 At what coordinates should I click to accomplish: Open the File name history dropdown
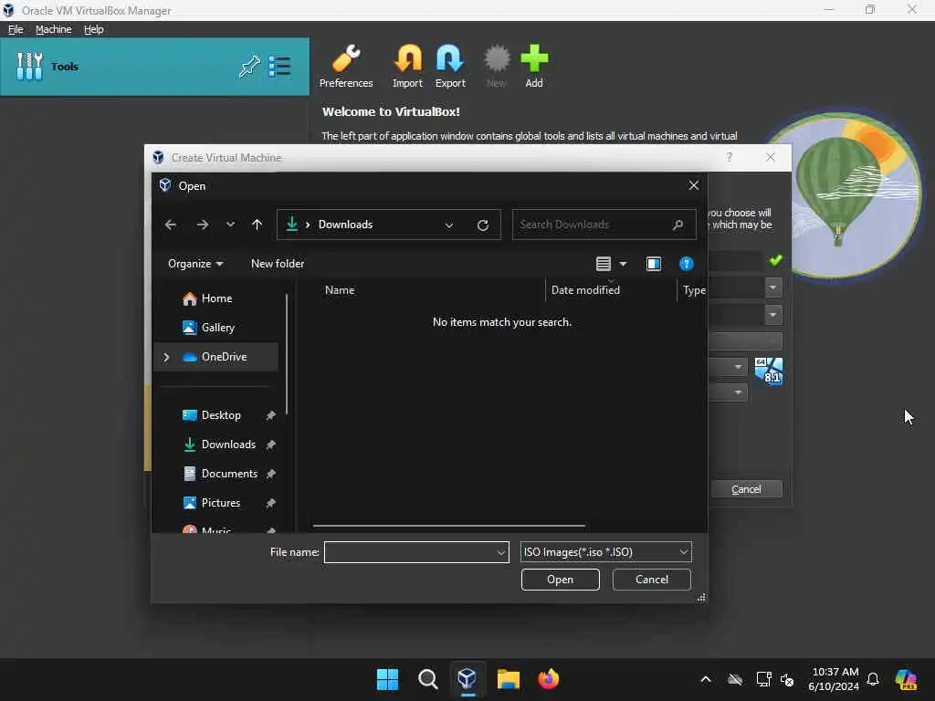(501, 552)
